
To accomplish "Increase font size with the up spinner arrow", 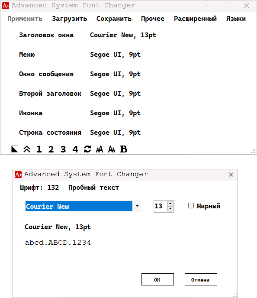I will [170, 204].
